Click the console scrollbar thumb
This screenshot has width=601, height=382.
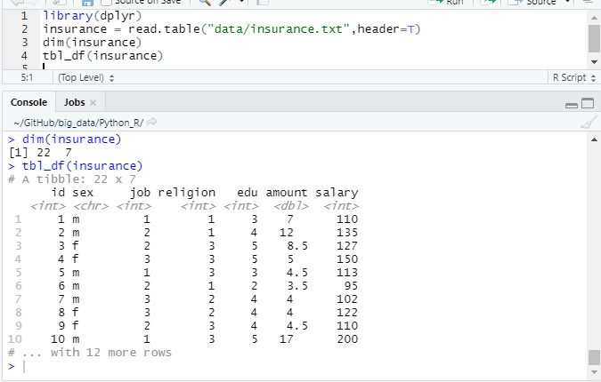(594, 357)
